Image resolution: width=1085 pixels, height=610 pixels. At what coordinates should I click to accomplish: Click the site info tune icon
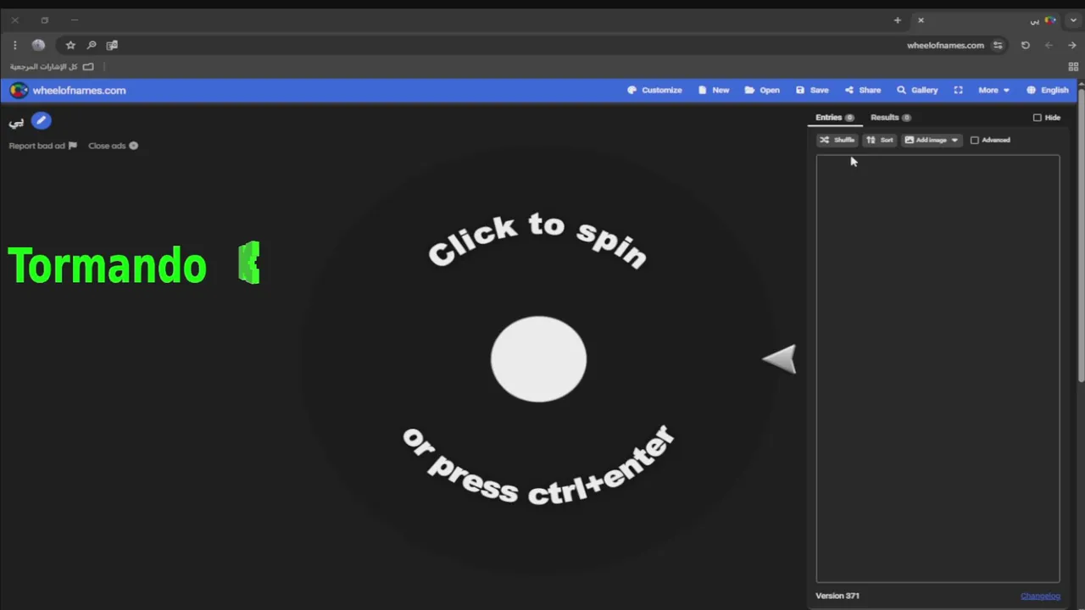tap(998, 45)
